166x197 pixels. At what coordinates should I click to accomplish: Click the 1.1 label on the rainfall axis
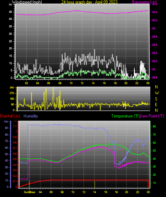pos(15,126)
